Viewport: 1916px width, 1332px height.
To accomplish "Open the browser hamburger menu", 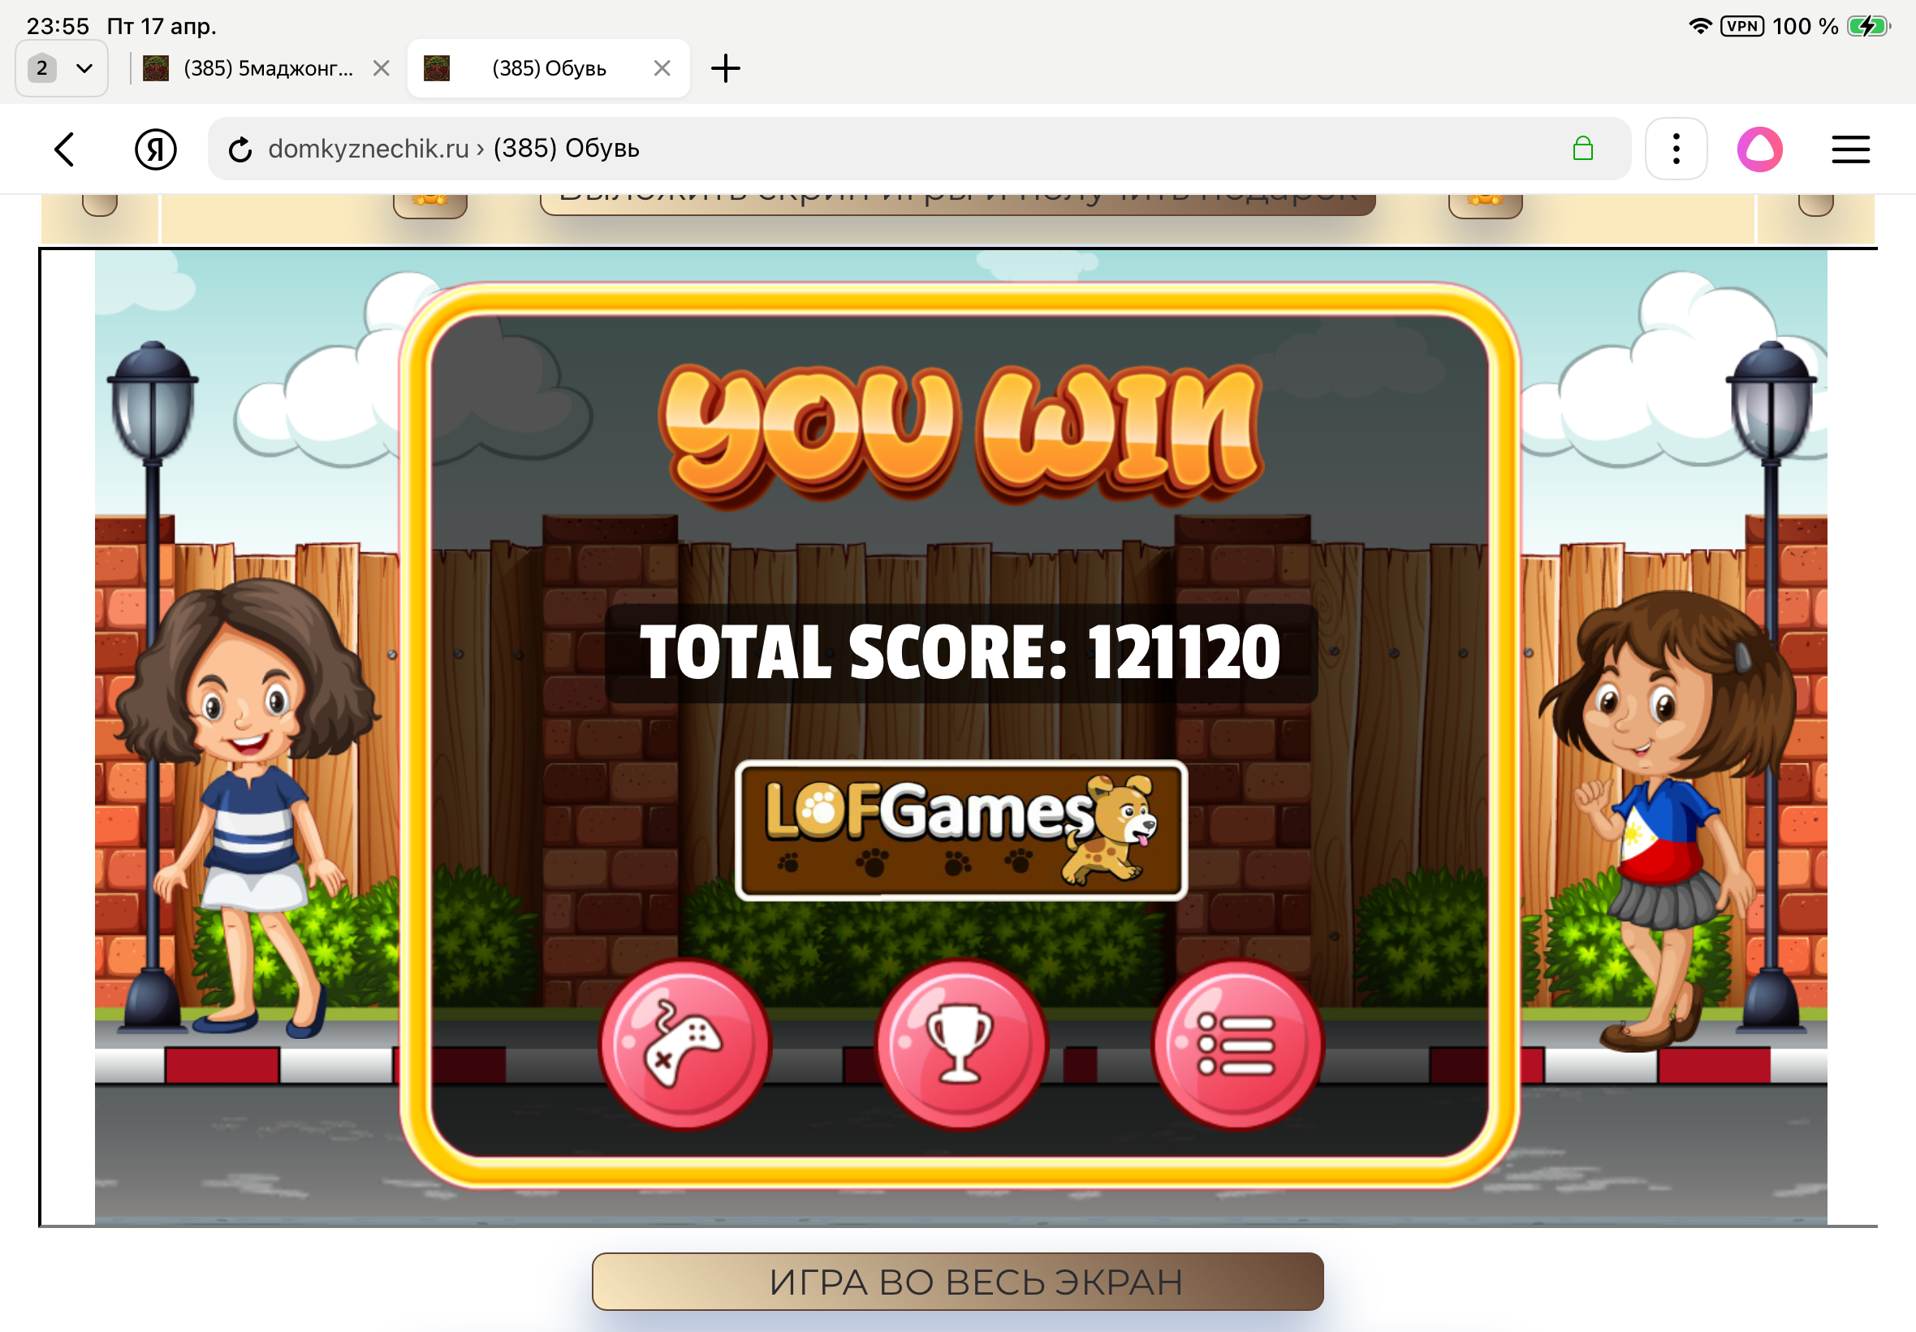I will tap(1850, 149).
